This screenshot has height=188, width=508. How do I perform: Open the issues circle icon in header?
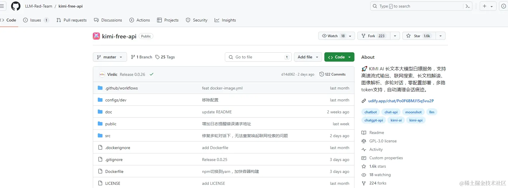[x=503, y=6]
